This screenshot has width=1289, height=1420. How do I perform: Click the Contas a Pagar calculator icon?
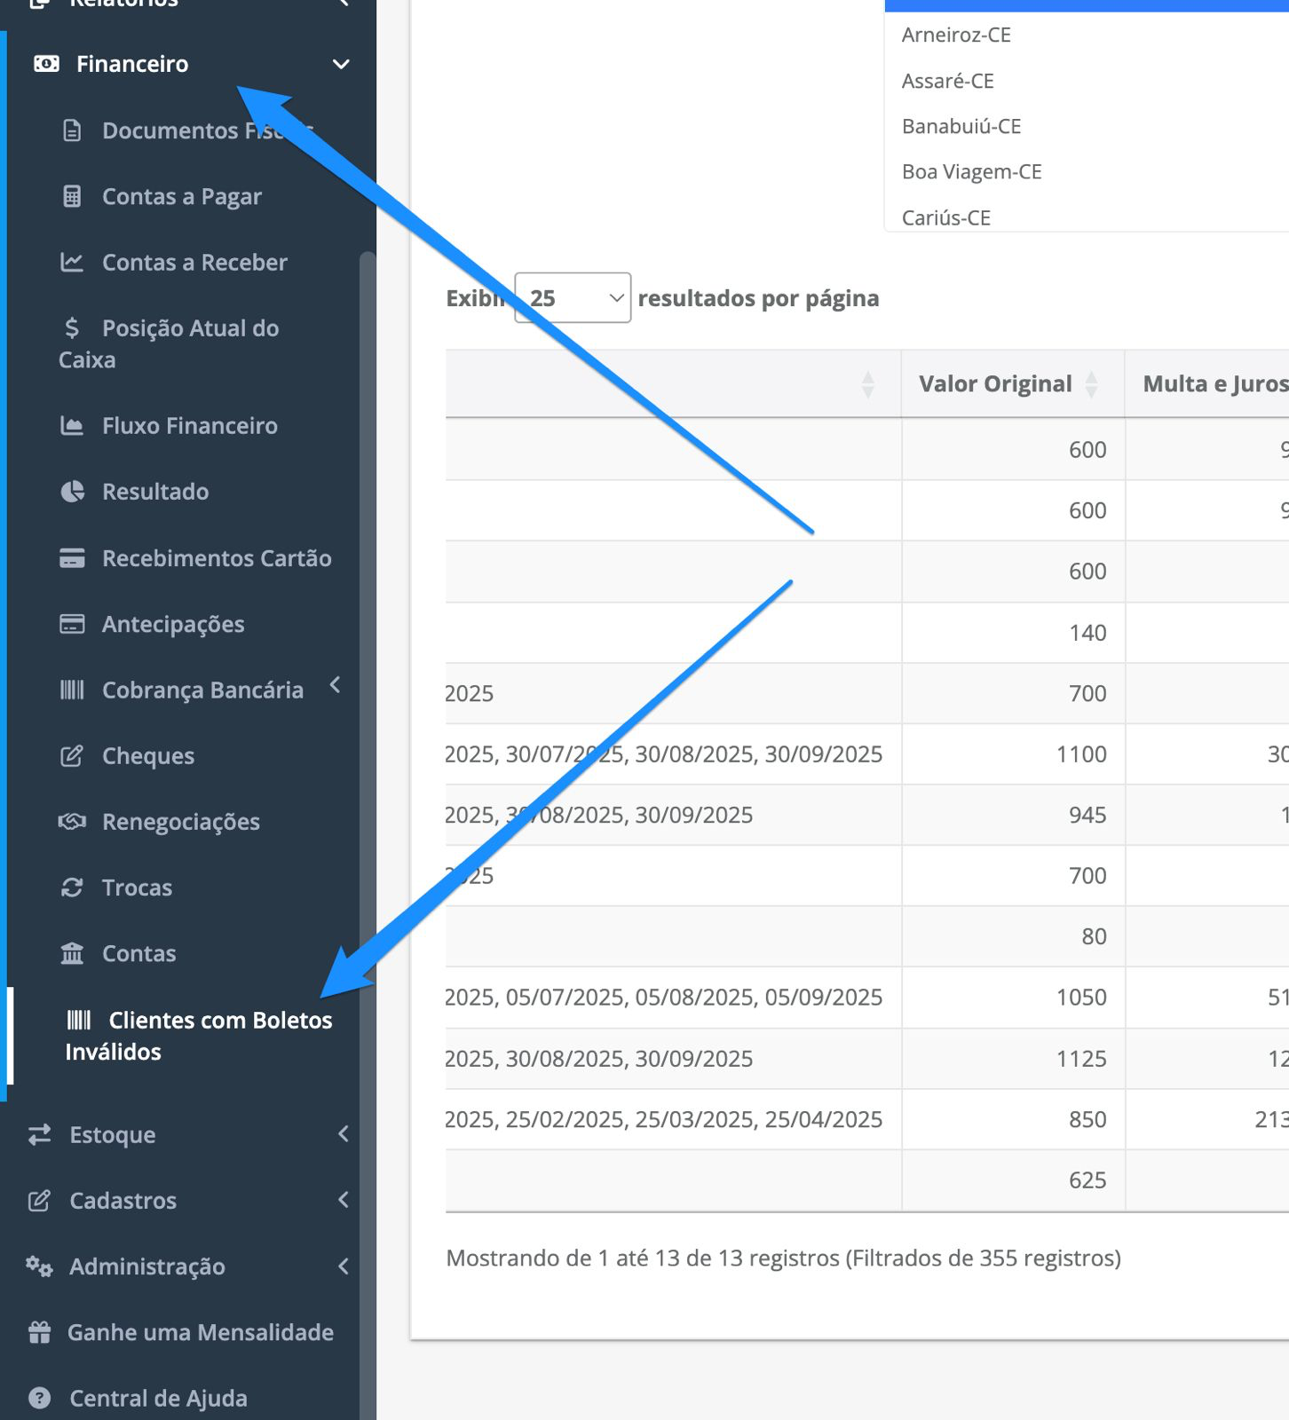[x=72, y=196]
